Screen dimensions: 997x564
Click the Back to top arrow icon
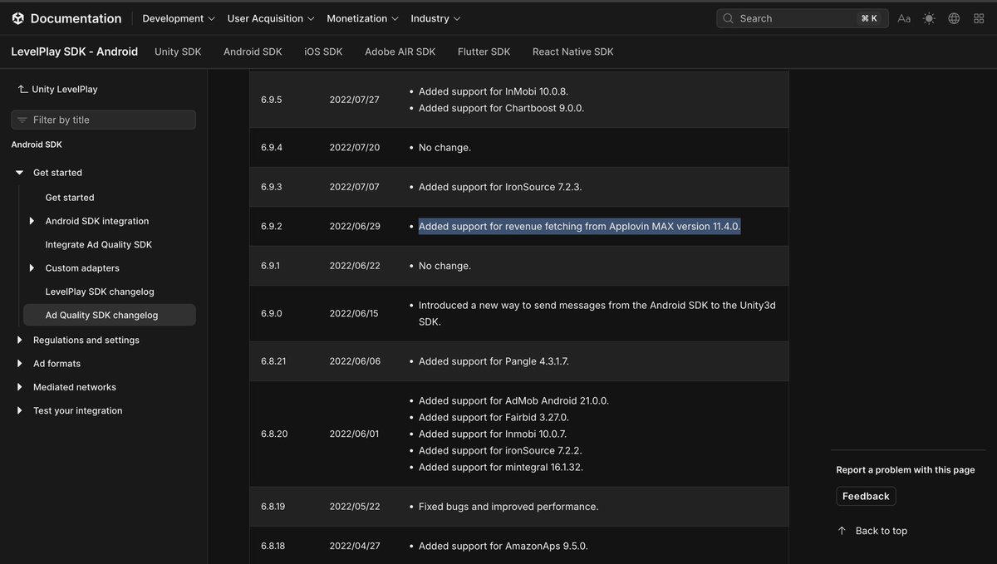tap(842, 531)
